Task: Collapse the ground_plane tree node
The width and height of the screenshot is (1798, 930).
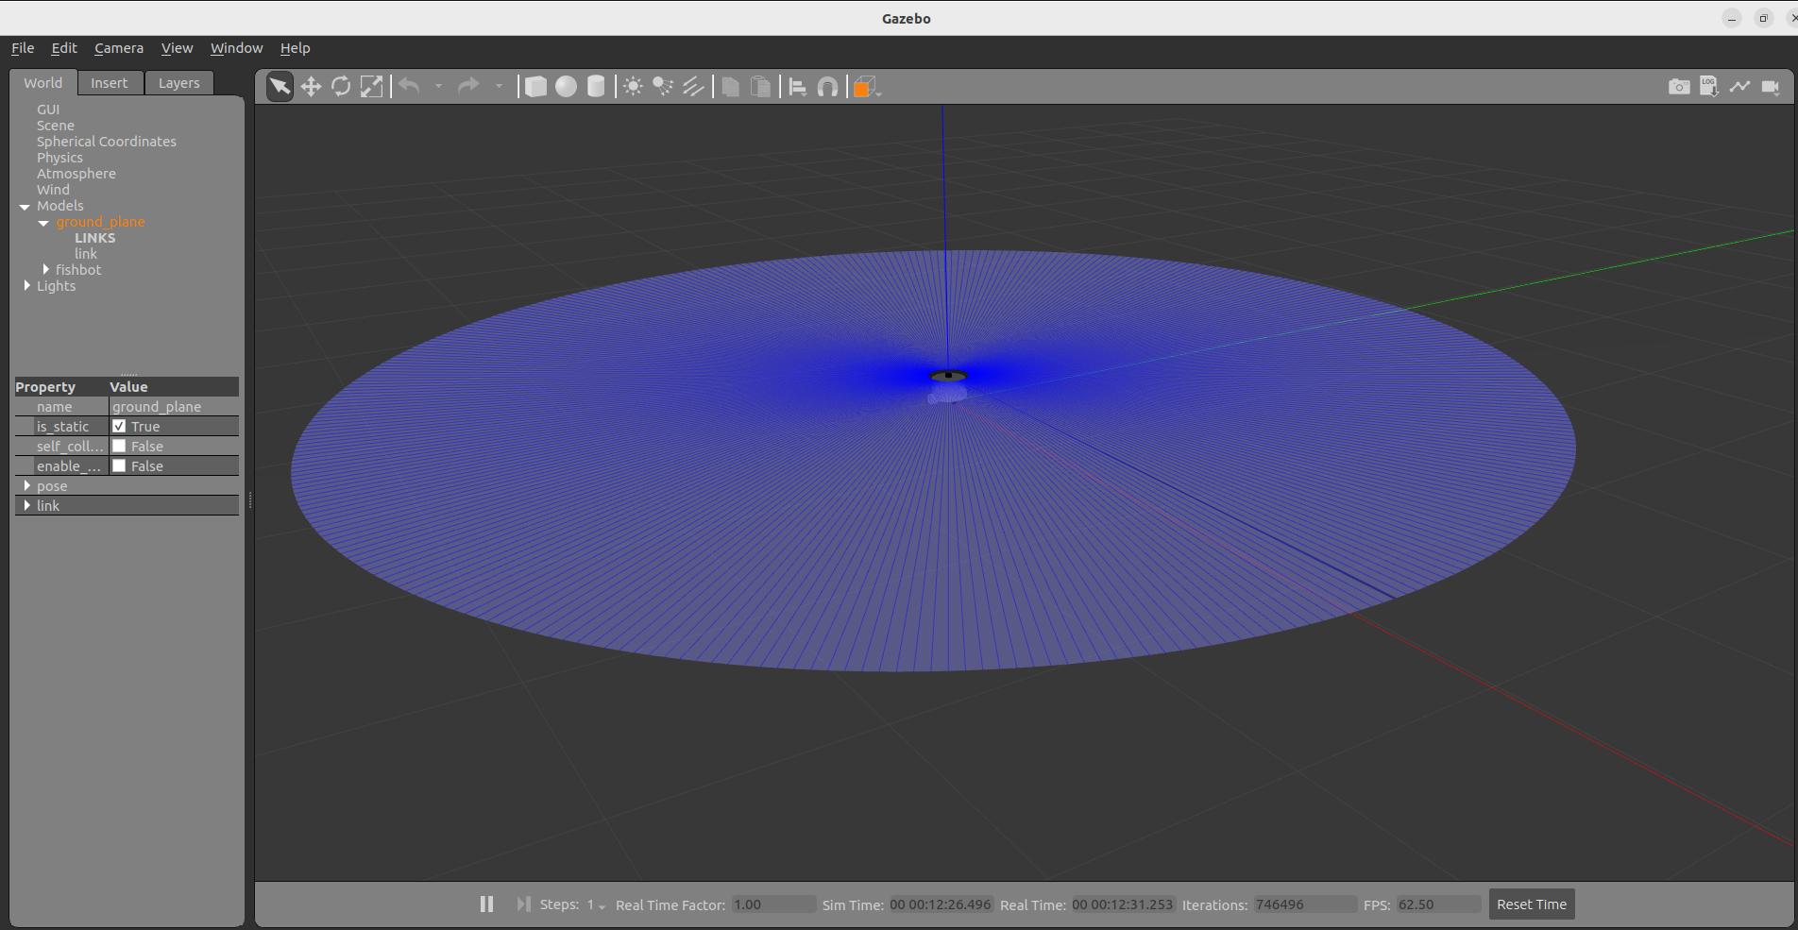Action: [x=43, y=222]
